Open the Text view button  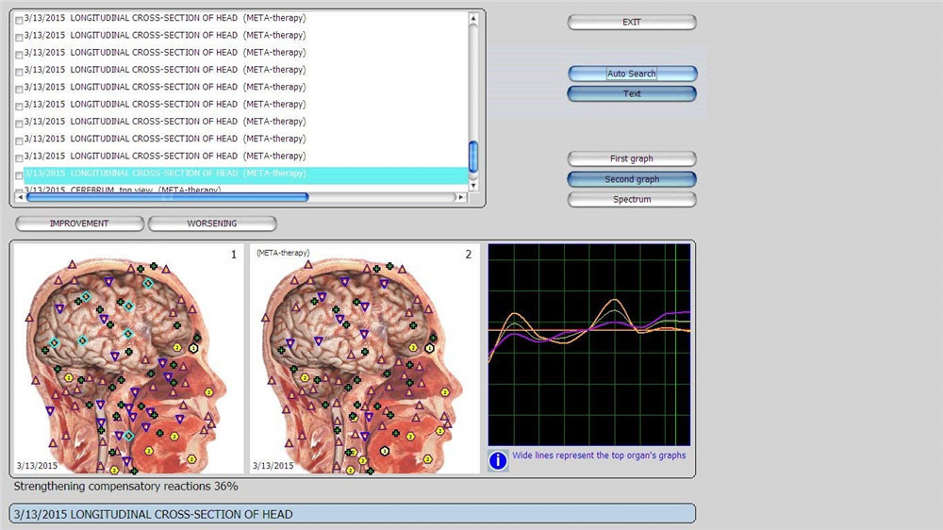click(x=632, y=94)
